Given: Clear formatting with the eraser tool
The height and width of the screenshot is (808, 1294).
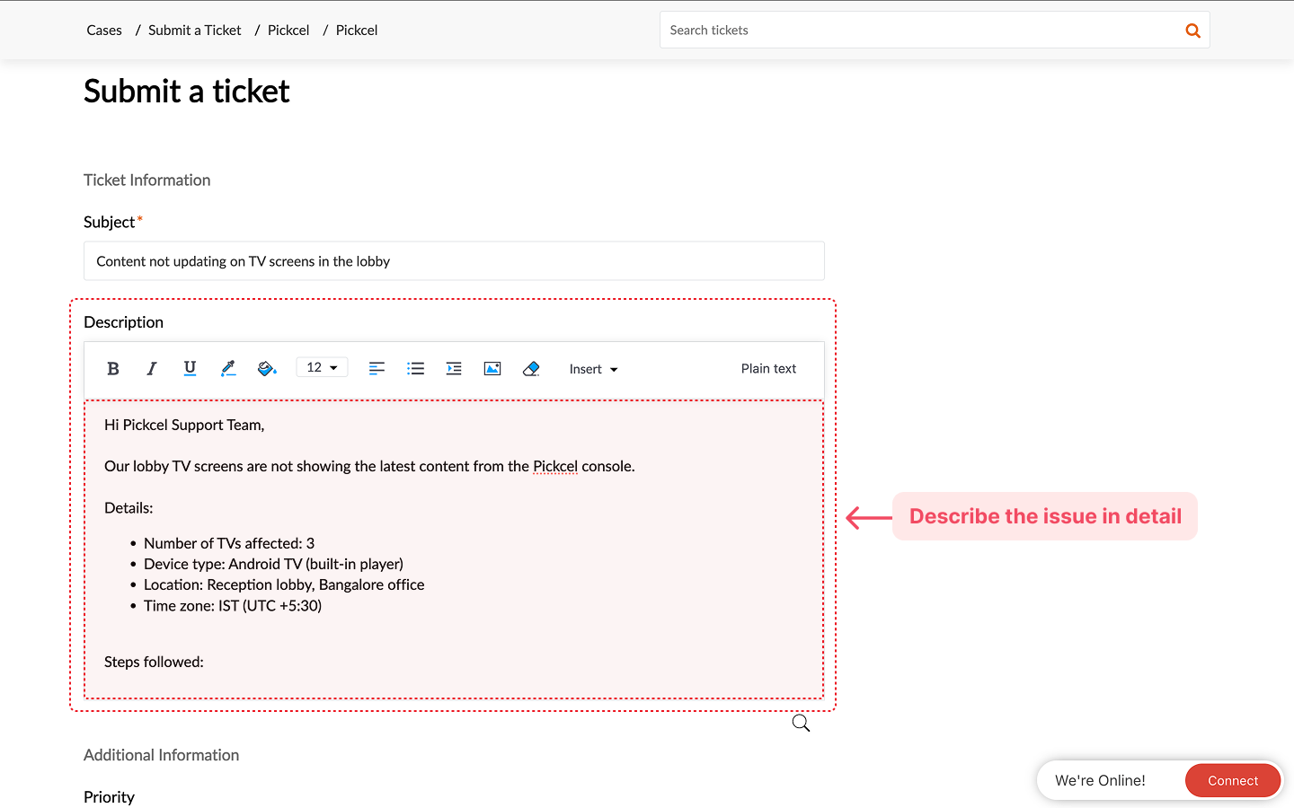Looking at the screenshot, I should 531,368.
